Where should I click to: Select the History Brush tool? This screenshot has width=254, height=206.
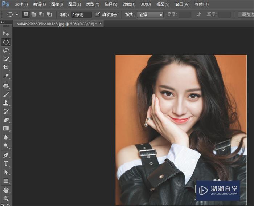6,111
